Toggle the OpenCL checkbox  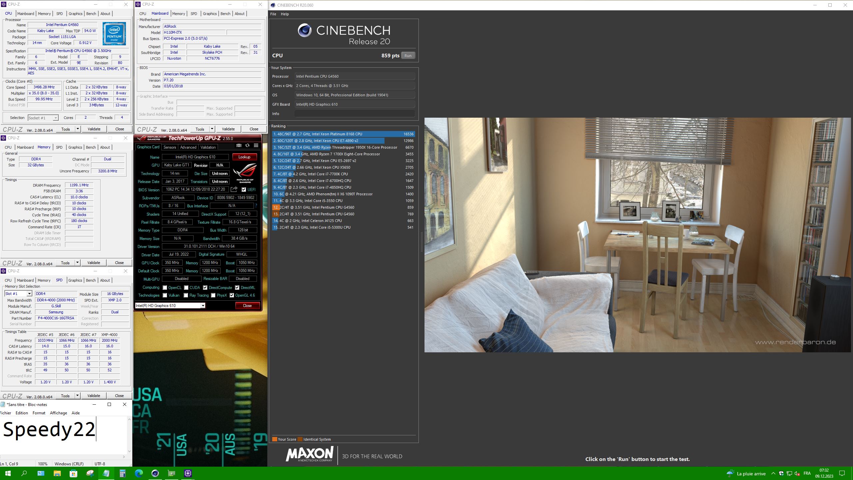pyautogui.click(x=165, y=287)
